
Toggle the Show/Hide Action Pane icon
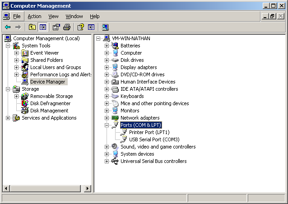91,27
